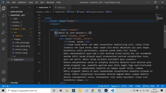Click the VS Code taskbar icon
The image size is (166, 93).
[x=112, y=90]
